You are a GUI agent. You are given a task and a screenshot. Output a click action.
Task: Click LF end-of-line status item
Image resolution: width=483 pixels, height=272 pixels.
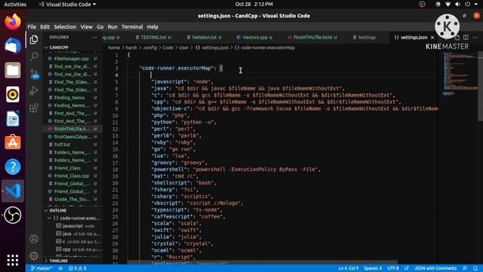pyautogui.click(x=406, y=268)
